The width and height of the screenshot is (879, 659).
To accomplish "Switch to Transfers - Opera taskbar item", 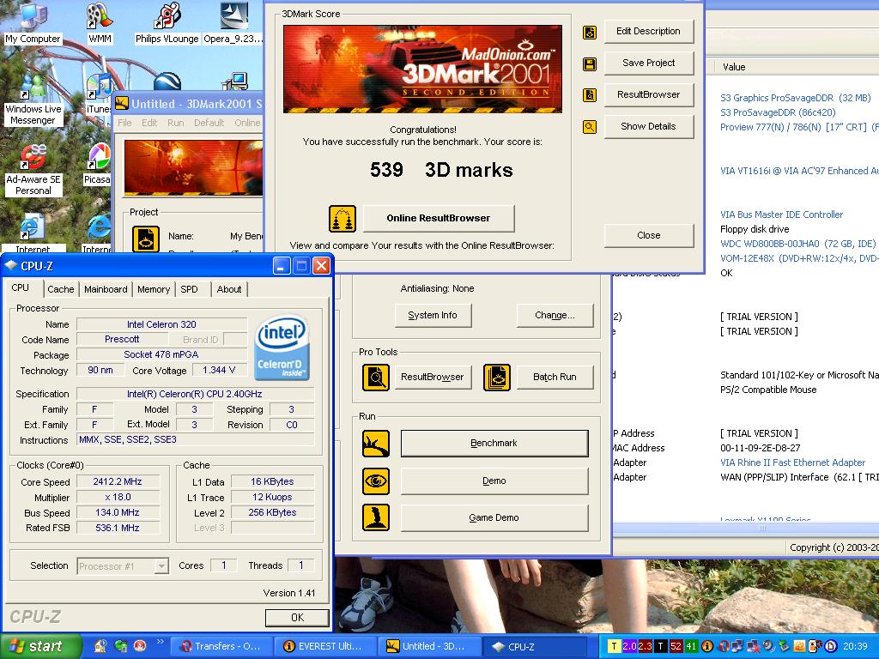I will pyautogui.click(x=221, y=646).
